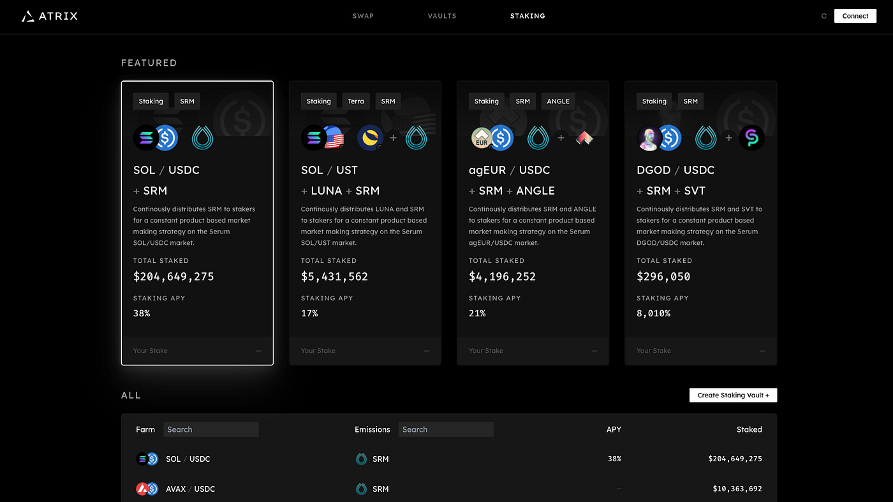Select SOL / USDC row in farm table

449,459
